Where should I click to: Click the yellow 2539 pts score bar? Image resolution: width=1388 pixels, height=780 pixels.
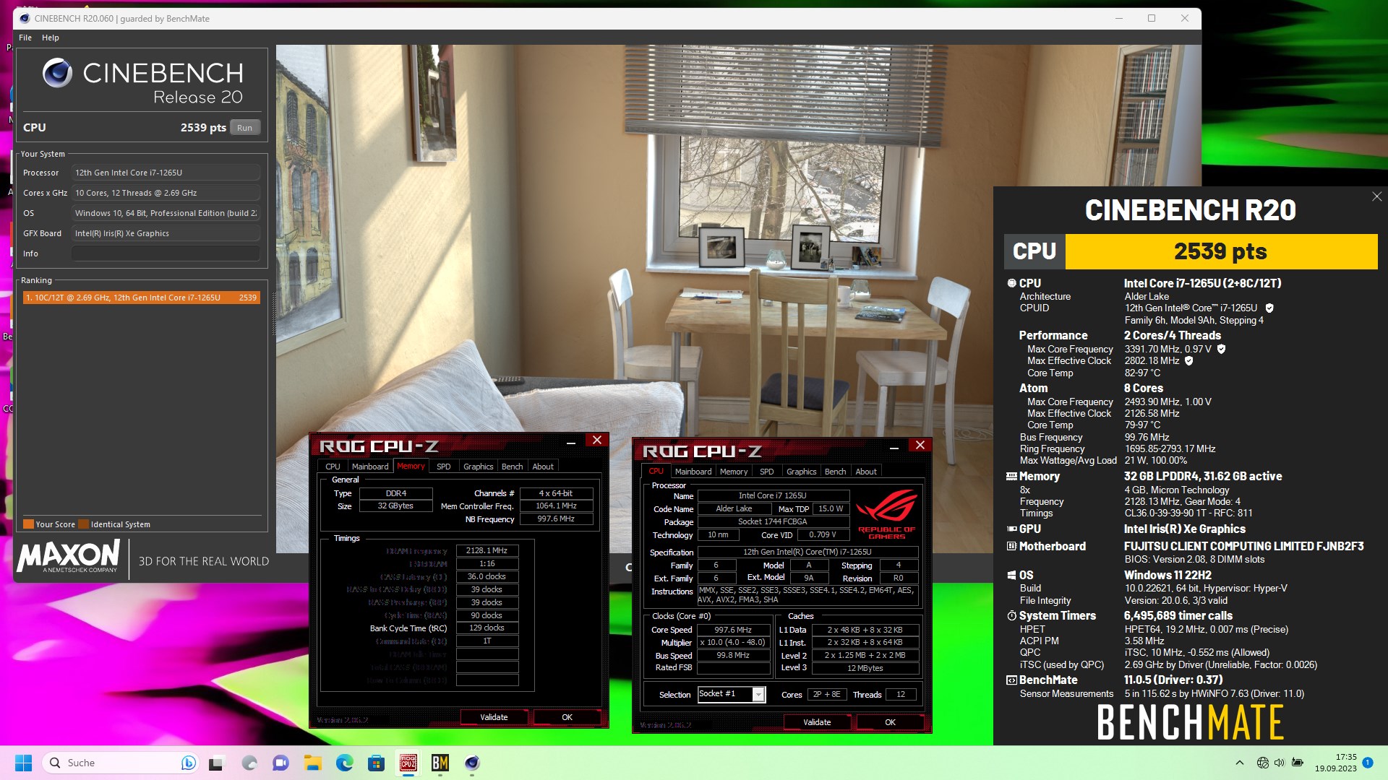tap(1221, 251)
